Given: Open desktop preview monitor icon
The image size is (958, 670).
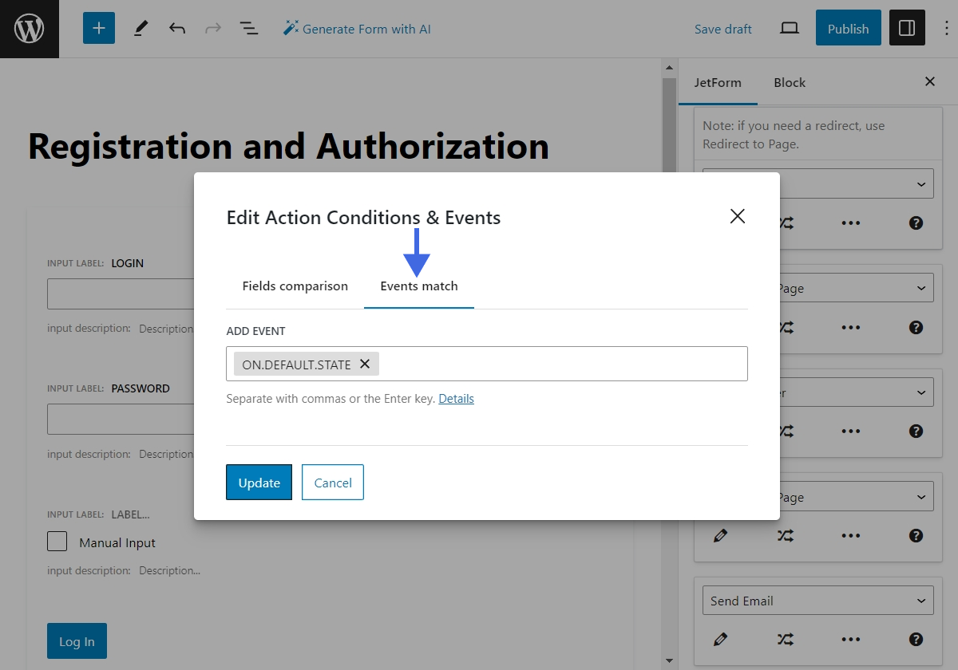Looking at the screenshot, I should coord(789,28).
